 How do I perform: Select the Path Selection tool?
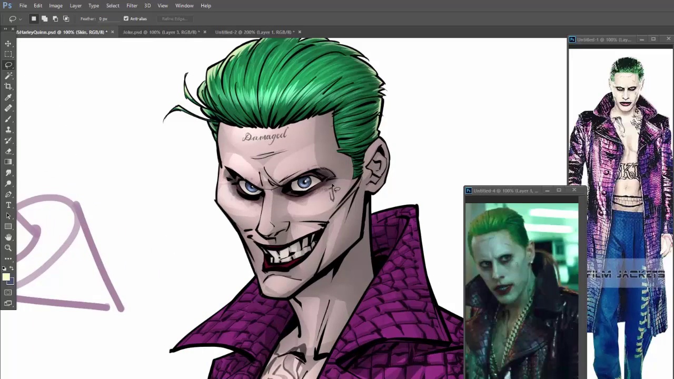pyautogui.click(x=8, y=216)
